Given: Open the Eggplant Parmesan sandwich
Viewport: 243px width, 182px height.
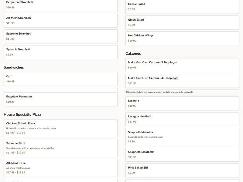Looking at the screenshot, I should point(60,99).
